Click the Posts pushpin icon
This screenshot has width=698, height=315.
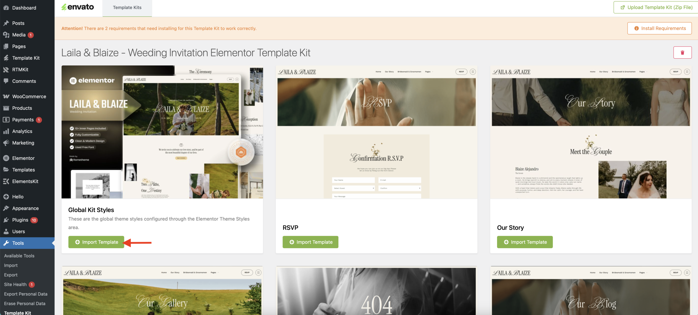pyautogui.click(x=6, y=23)
